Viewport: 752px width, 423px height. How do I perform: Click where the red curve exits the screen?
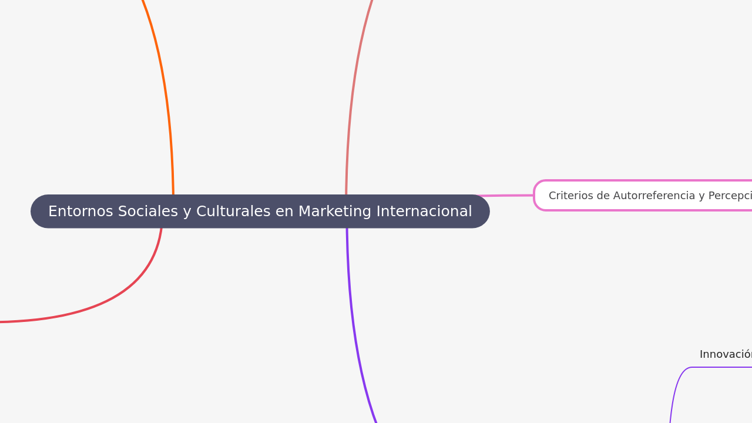coord(3,321)
